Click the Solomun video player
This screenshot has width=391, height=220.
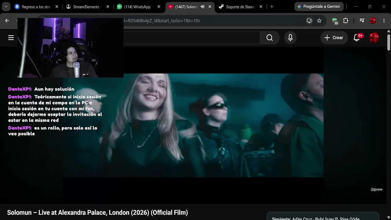tap(193, 125)
